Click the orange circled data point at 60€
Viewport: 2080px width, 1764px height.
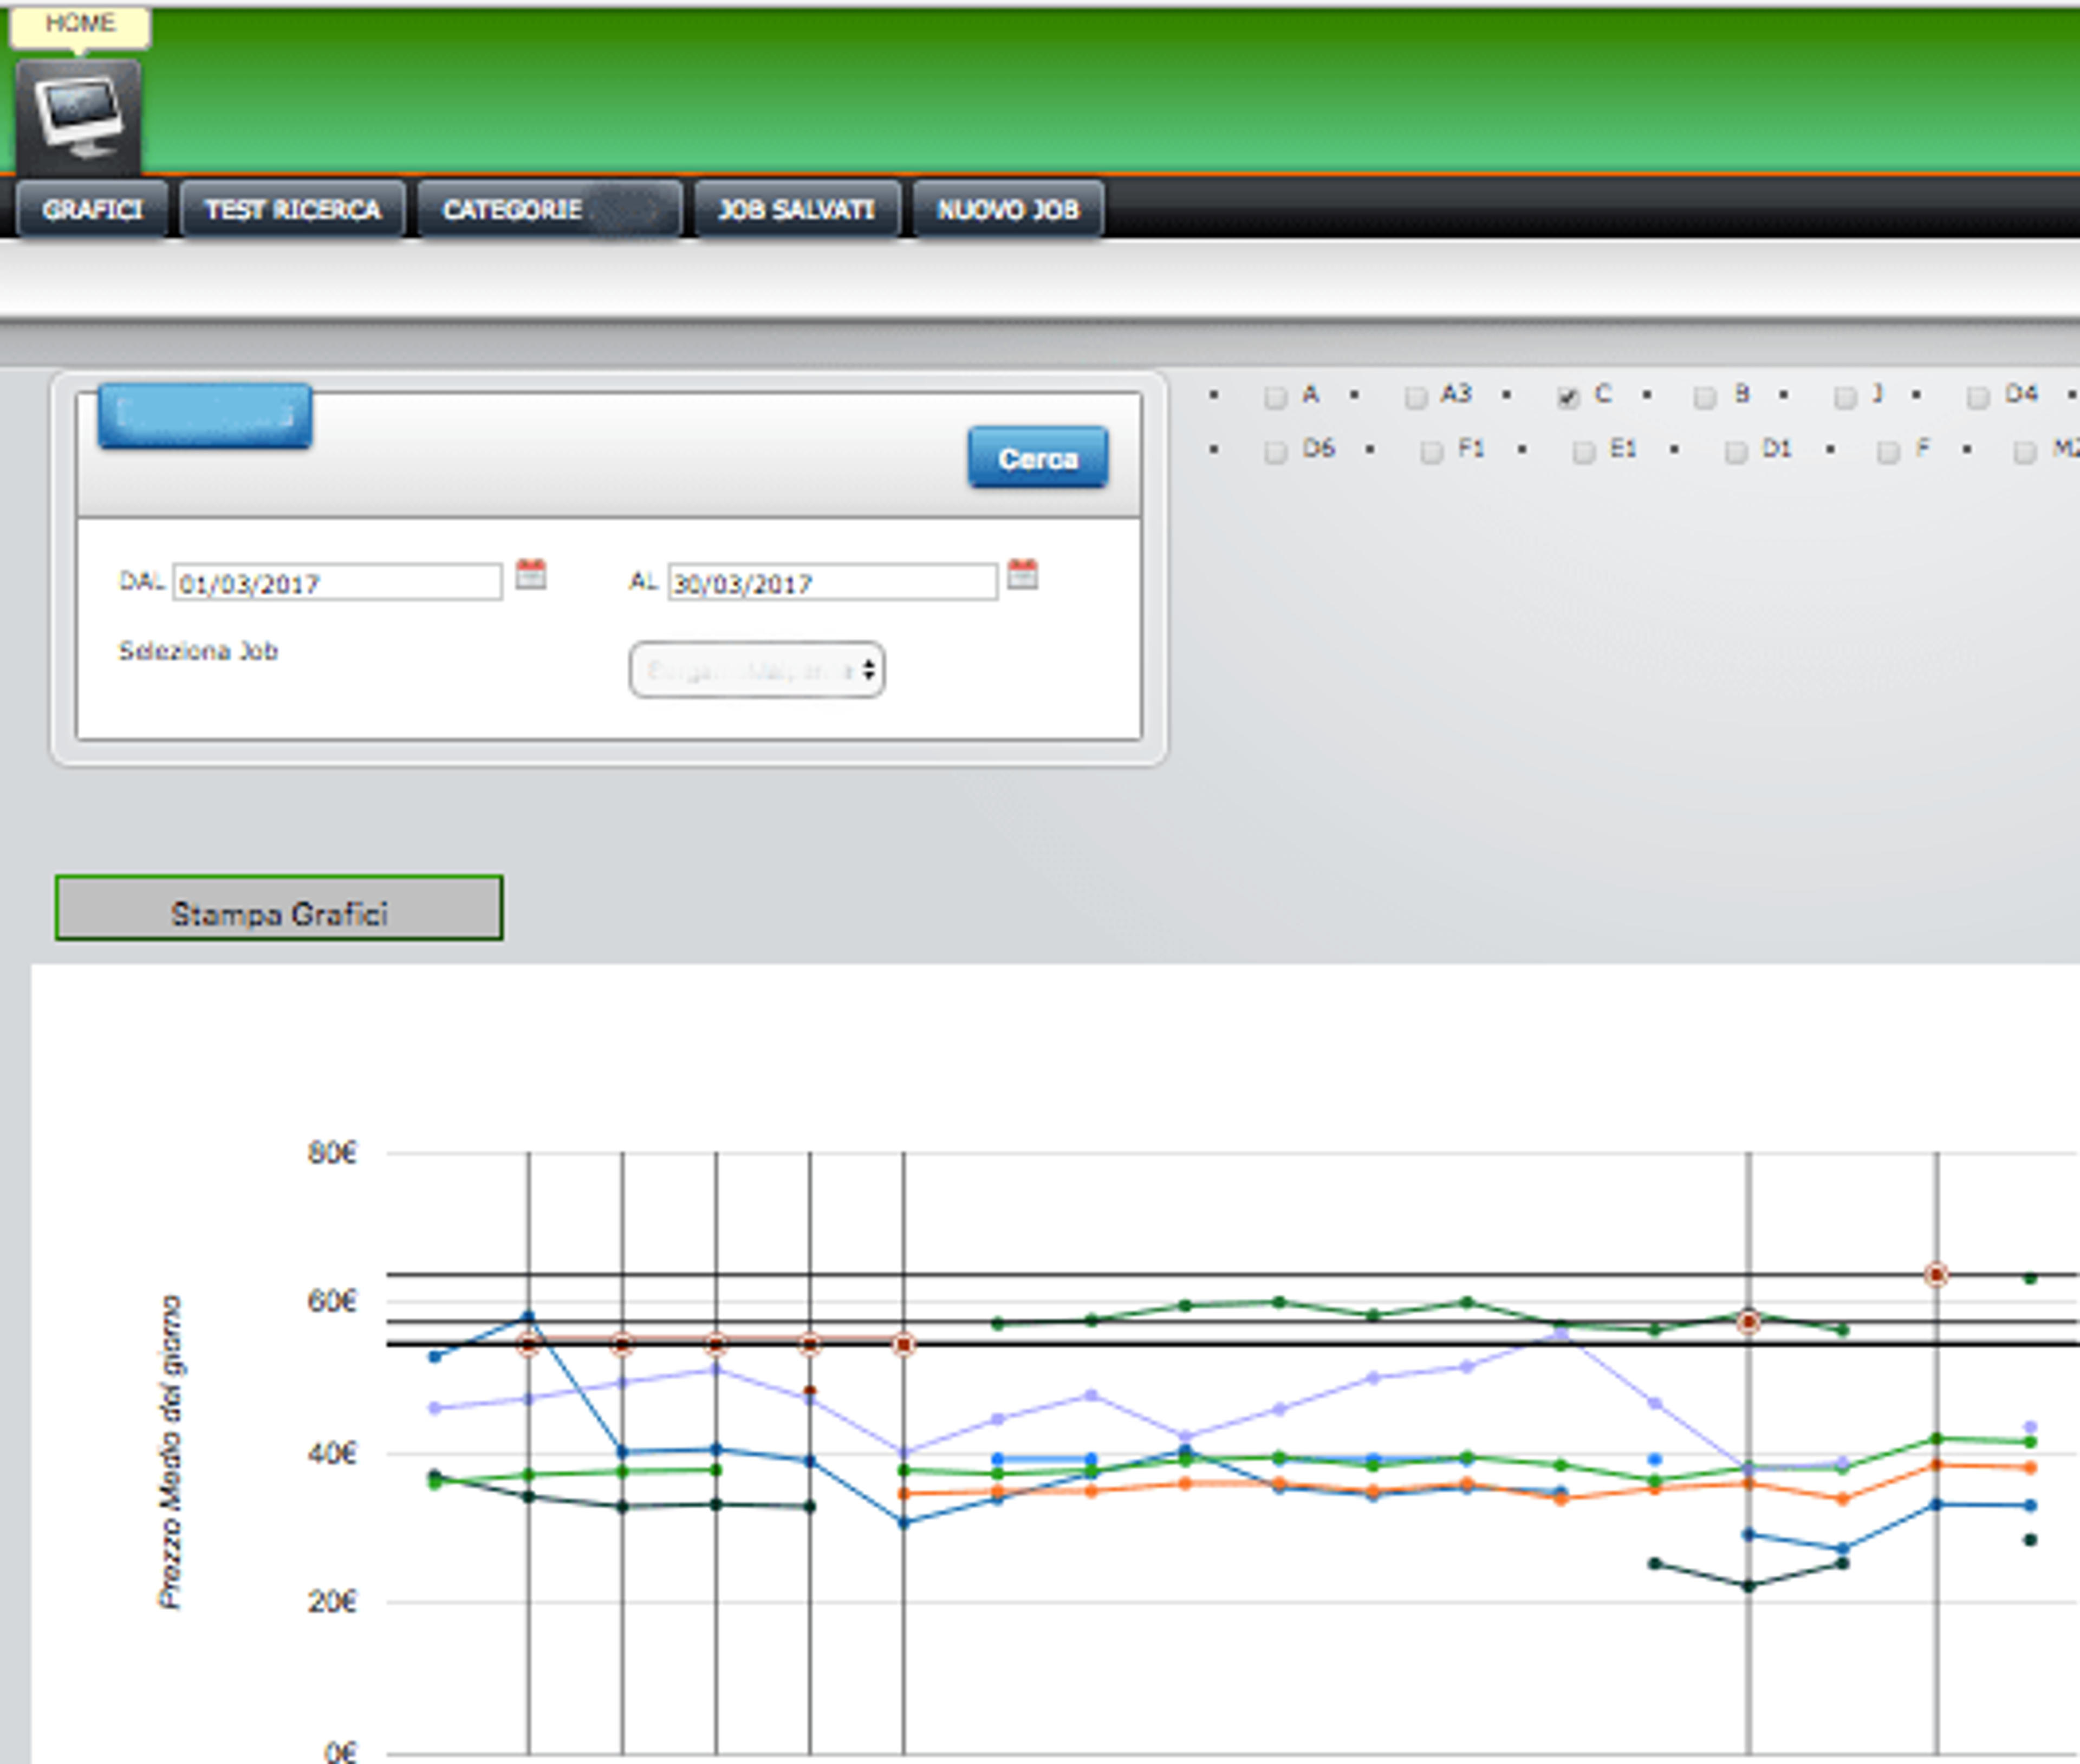point(1936,1275)
